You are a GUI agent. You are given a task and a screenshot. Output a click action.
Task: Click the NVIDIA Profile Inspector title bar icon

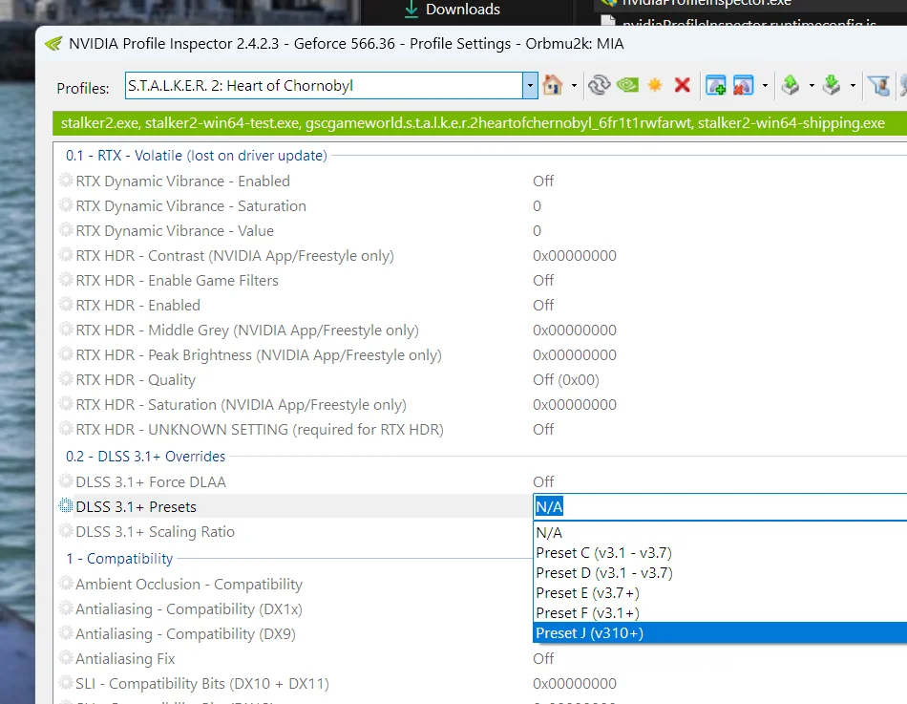53,43
